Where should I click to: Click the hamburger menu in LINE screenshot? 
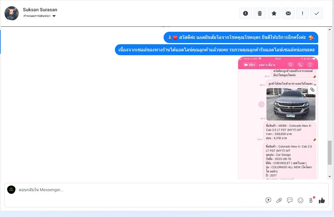pyautogui.click(x=310, y=65)
